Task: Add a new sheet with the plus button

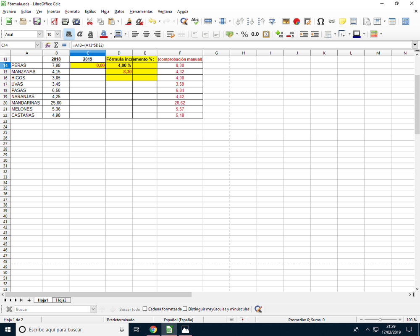Action: click(29, 300)
